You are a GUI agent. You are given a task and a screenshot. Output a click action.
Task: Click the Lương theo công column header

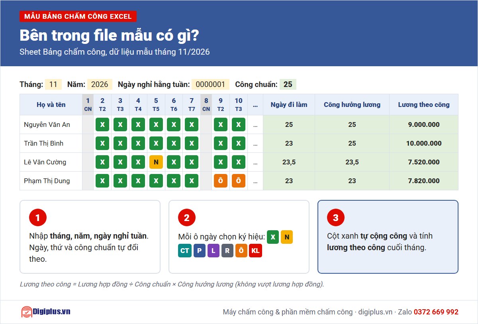(x=424, y=105)
